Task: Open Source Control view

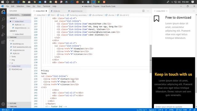Action: (3, 27)
